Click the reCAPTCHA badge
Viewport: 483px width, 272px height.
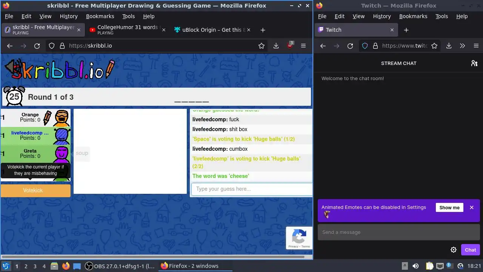pyautogui.click(x=299, y=238)
